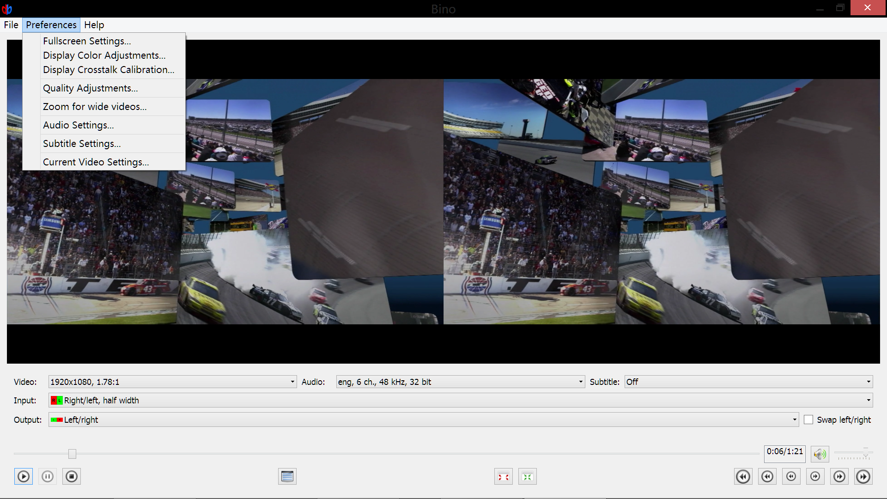The height and width of the screenshot is (499, 887).
Task: Choose Display Color Adjustments...
Action: 104,55
